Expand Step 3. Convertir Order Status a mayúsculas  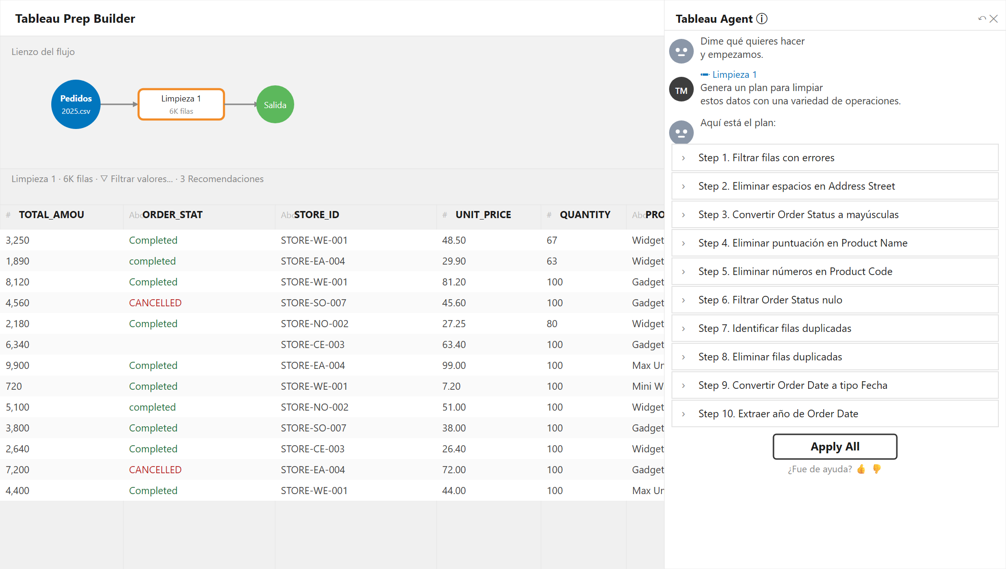tap(835, 214)
